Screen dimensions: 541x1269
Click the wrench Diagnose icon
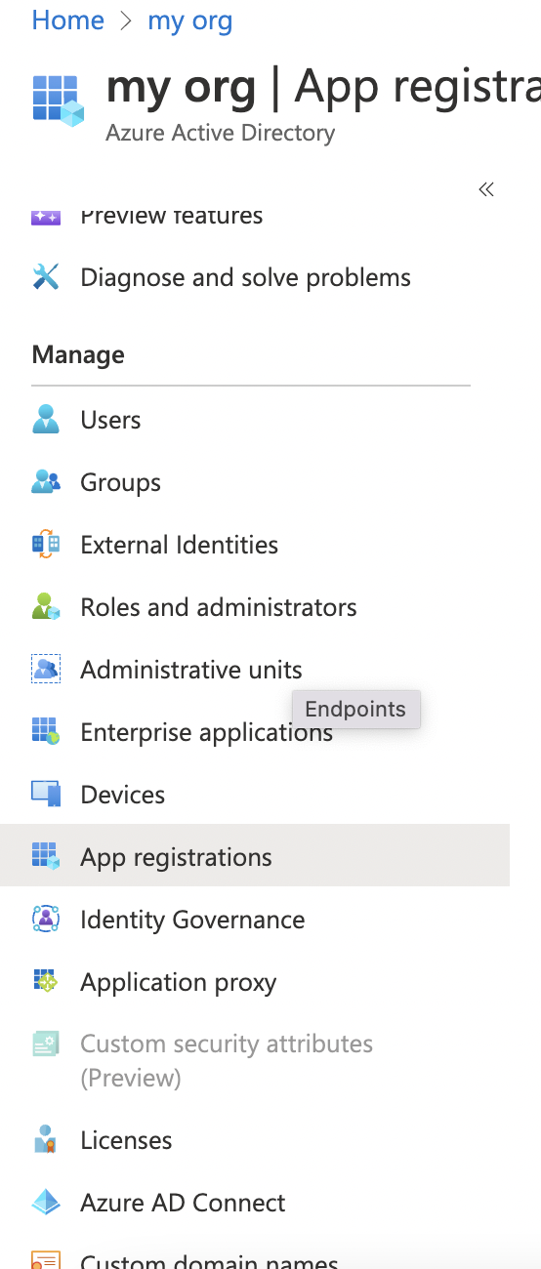click(46, 277)
